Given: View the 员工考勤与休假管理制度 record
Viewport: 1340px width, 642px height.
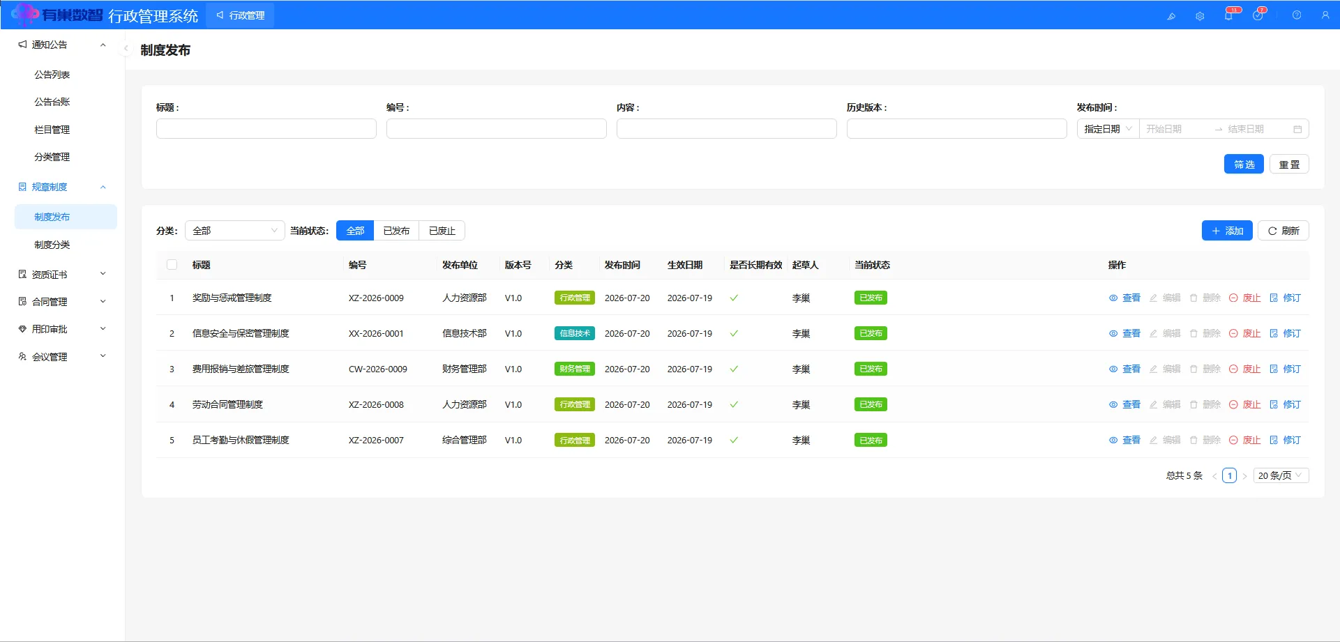Looking at the screenshot, I should (1124, 440).
